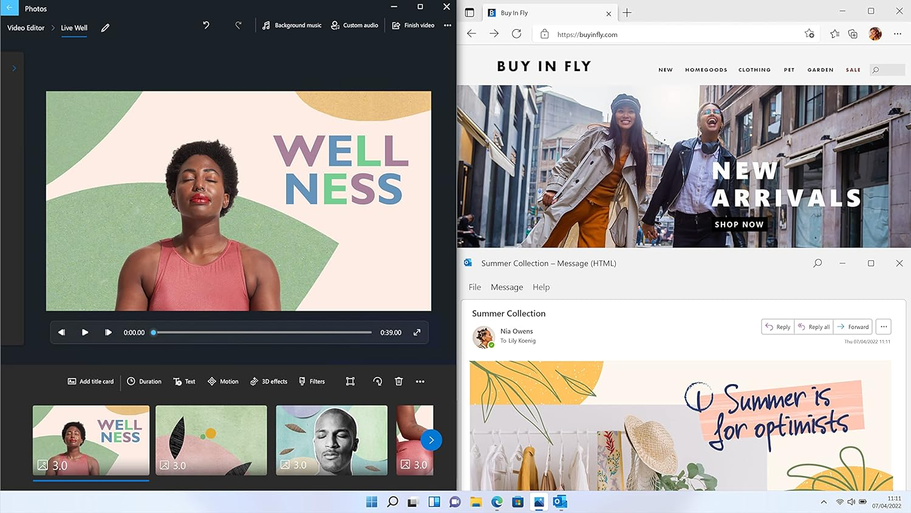Open the Message menu in Outlook
The image size is (911, 513).
[507, 287]
